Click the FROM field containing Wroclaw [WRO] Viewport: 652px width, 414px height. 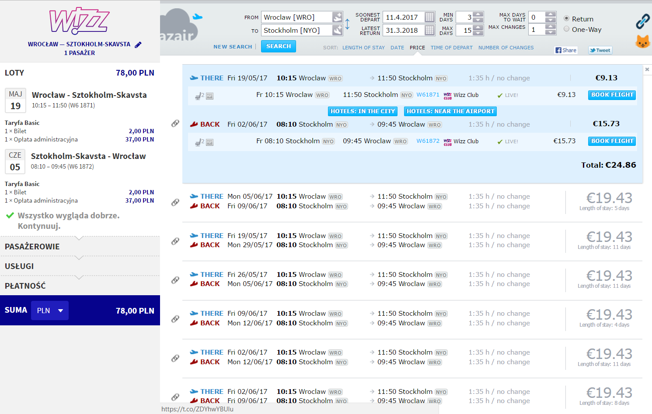coord(297,17)
